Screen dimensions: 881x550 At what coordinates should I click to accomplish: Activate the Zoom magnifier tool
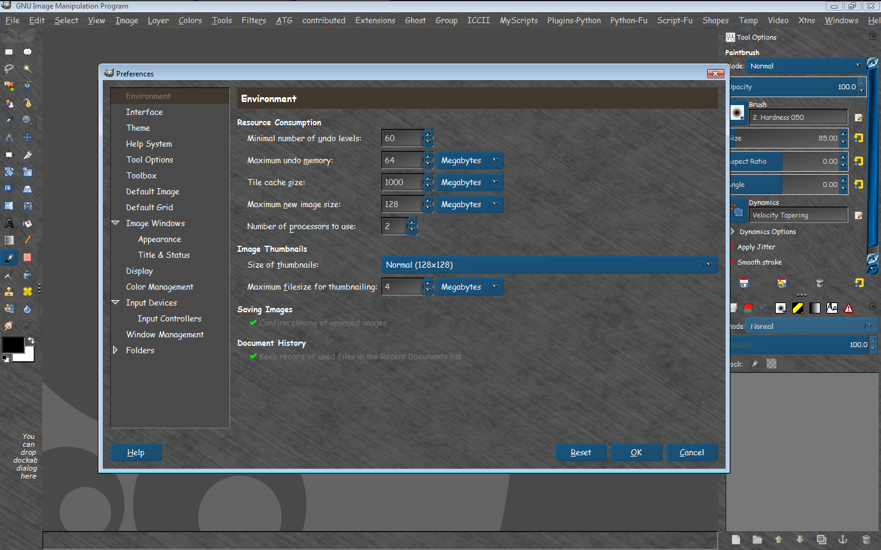pyautogui.click(x=28, y=120)
